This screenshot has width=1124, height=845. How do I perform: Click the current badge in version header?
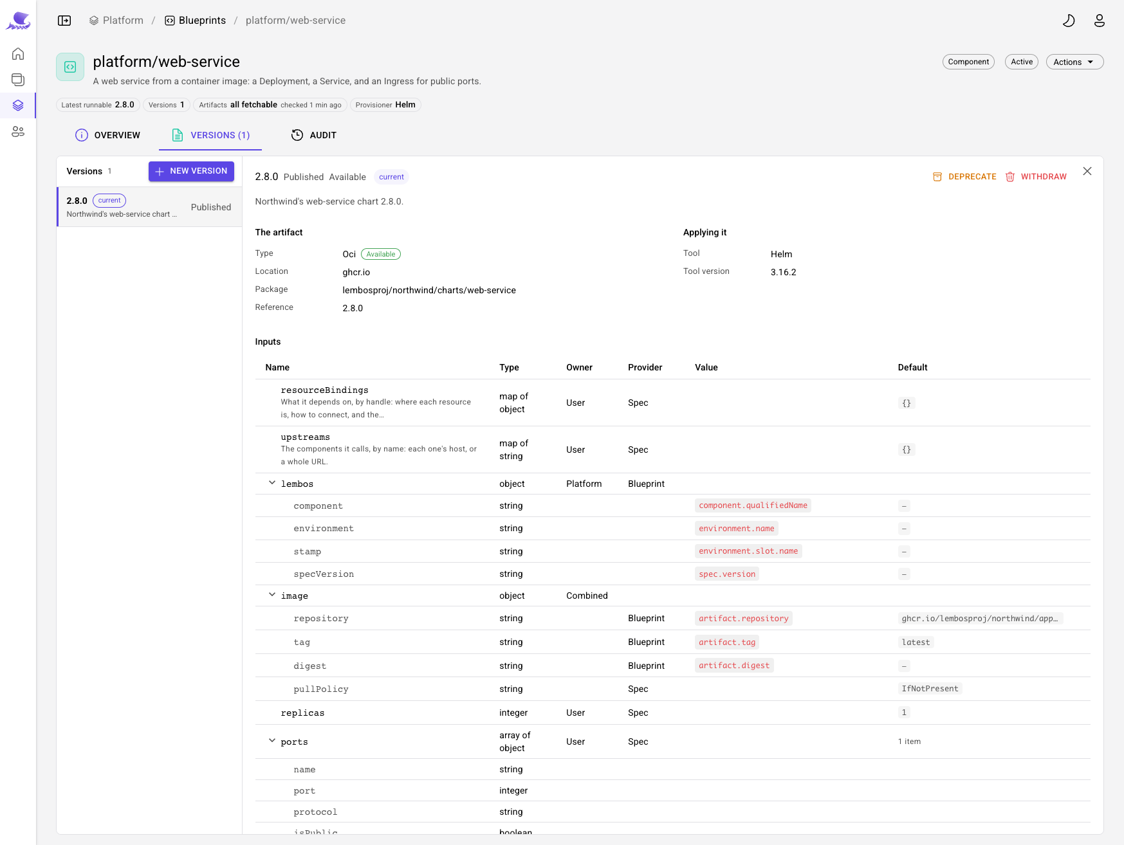click(x=391, y=177)
